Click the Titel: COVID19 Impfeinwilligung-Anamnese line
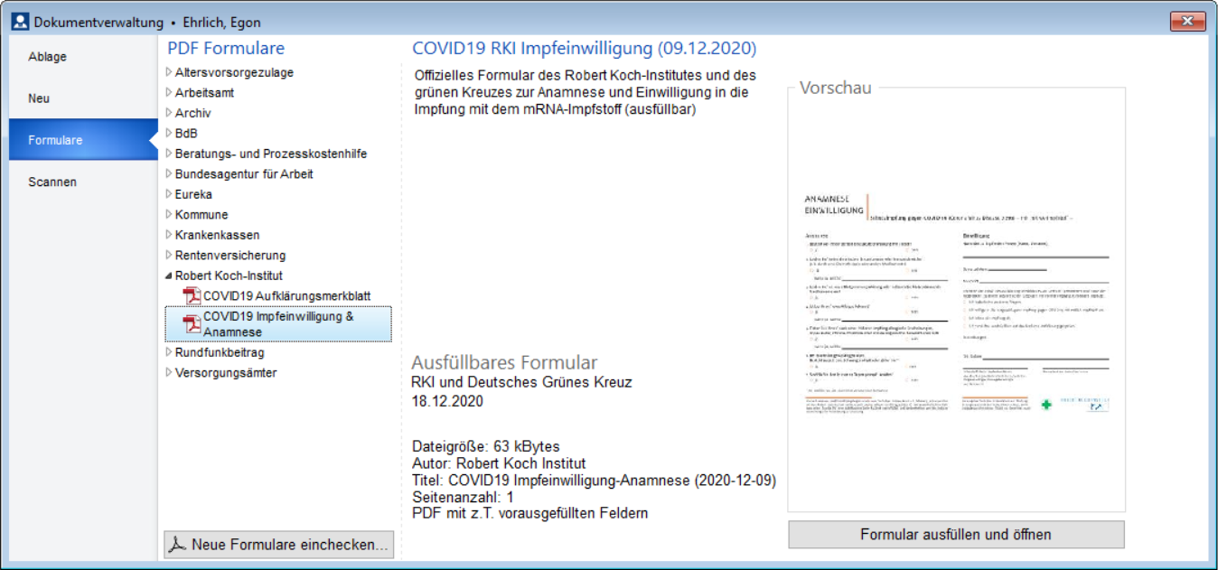This screenshot has height=570, width=1218. pos(594,480)
